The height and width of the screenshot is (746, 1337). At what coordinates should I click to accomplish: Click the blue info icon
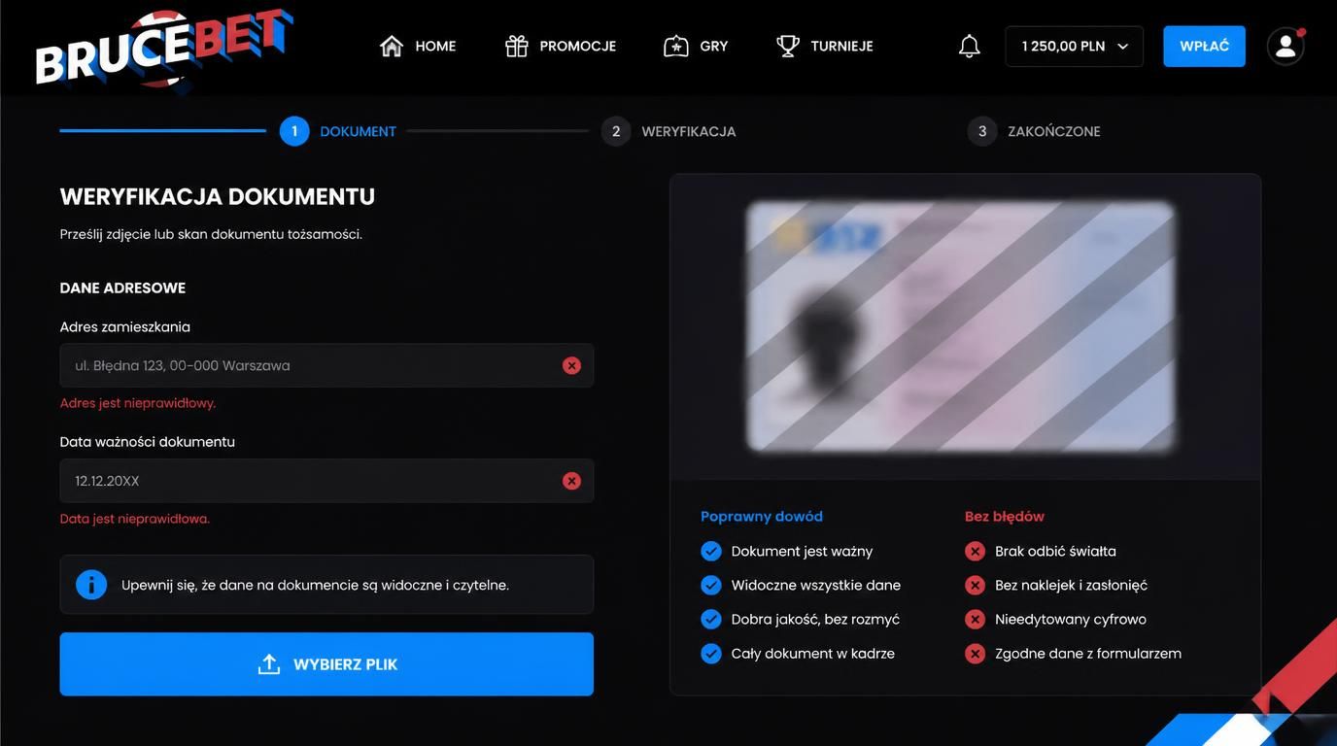pos(91,585)
